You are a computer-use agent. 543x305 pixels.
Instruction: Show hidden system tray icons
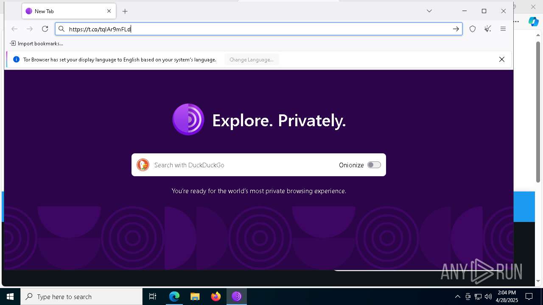click(457, 297)
